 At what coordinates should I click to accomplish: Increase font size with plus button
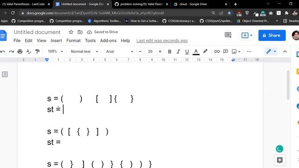click(x=160, y=51)
